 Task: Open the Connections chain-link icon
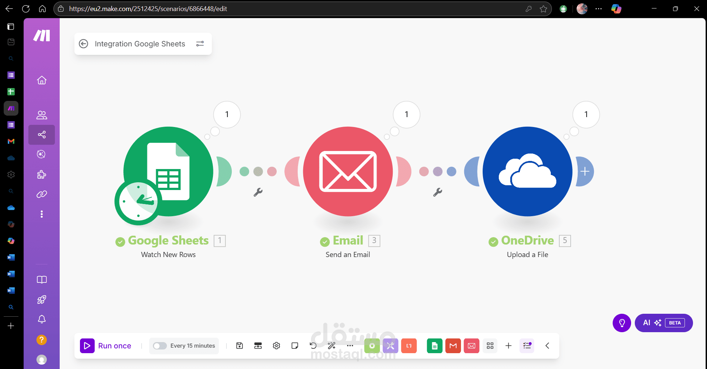click(x=42, y=194)
